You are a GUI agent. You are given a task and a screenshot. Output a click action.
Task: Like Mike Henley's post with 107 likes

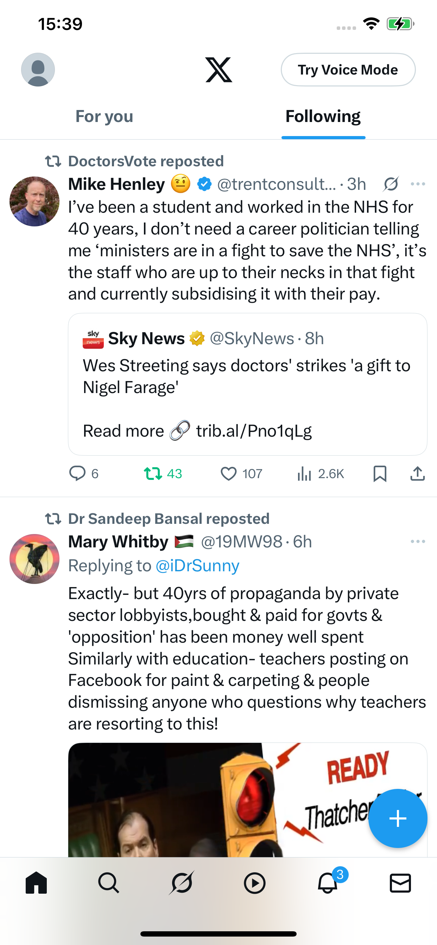tap(241, 474)
